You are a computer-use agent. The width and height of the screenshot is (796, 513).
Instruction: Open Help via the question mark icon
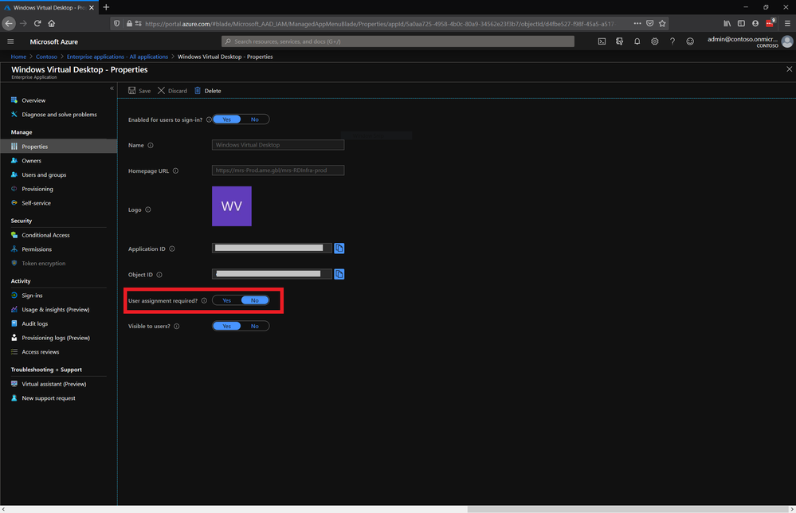click(672, 41)
